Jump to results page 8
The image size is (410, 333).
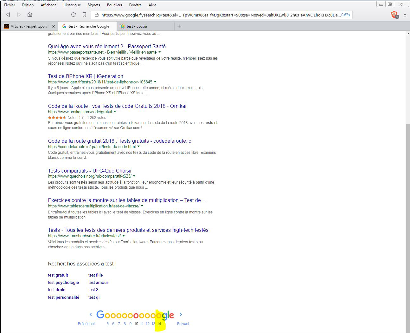click(x=125, y=323)
